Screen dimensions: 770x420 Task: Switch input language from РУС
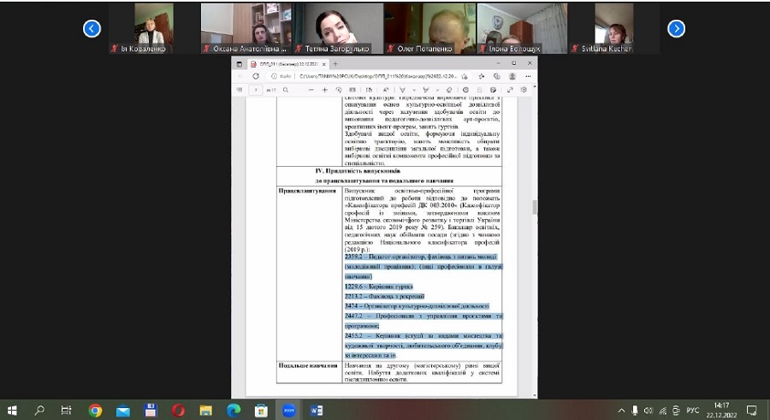[x=692, y=411]
